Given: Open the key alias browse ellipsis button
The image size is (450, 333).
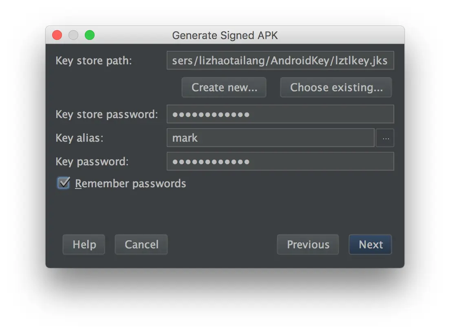Looking at the screenshot, I should click(384, 138).
